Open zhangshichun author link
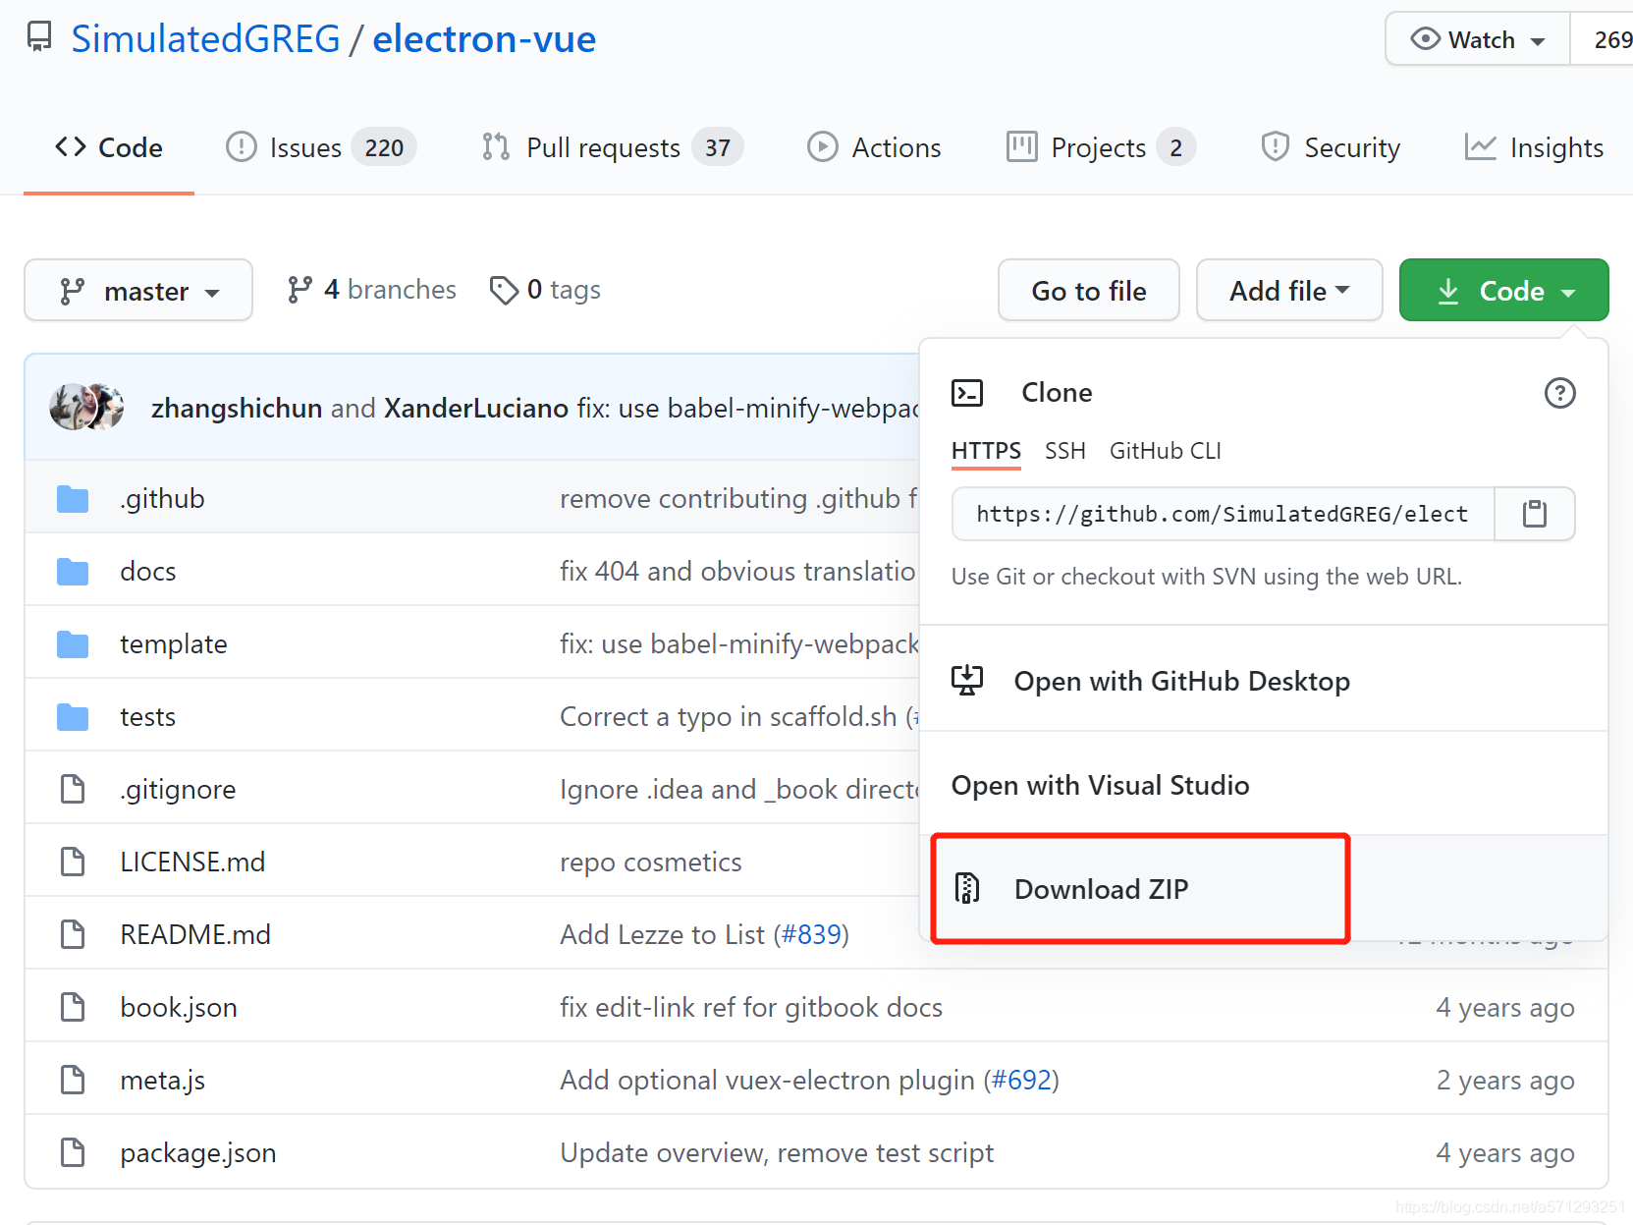This screenshot has height=1225, width=1633. tap(237, 408)
